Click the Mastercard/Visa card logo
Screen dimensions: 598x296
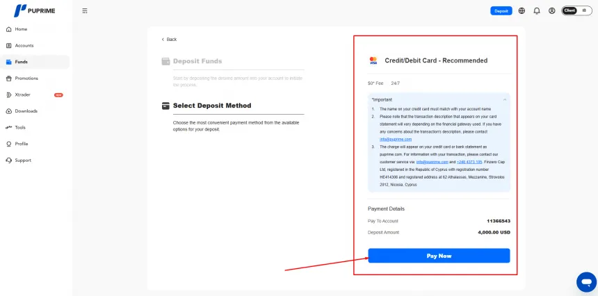point(373,60)
